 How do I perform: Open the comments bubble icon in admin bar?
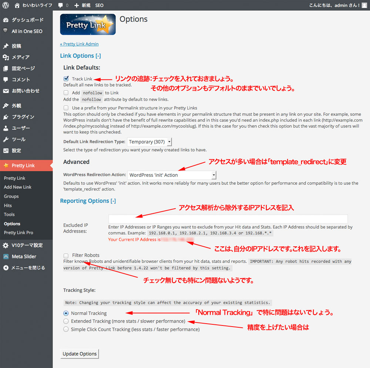pyautogui.click(x=61, y=5)
